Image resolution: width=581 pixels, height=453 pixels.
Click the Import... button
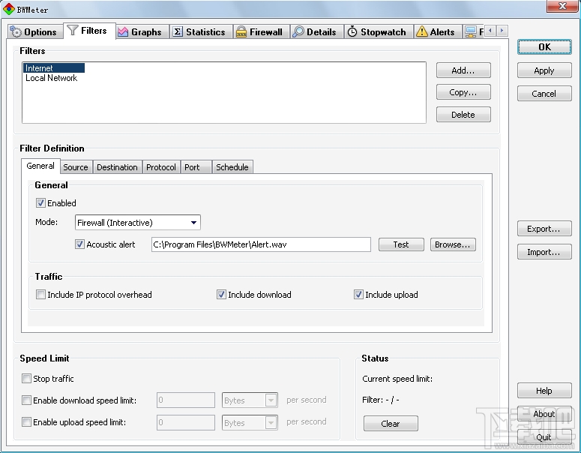544,252
